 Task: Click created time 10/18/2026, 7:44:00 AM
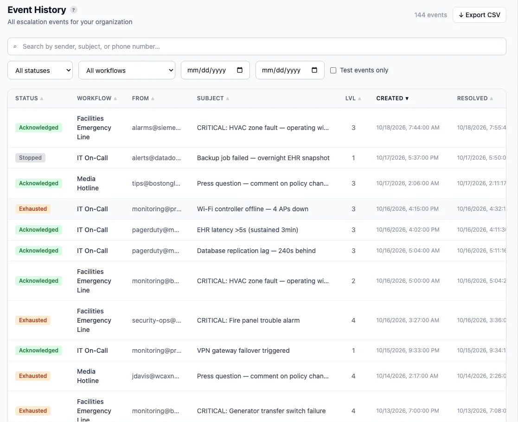pyautogui.click(x=408, y=128)
